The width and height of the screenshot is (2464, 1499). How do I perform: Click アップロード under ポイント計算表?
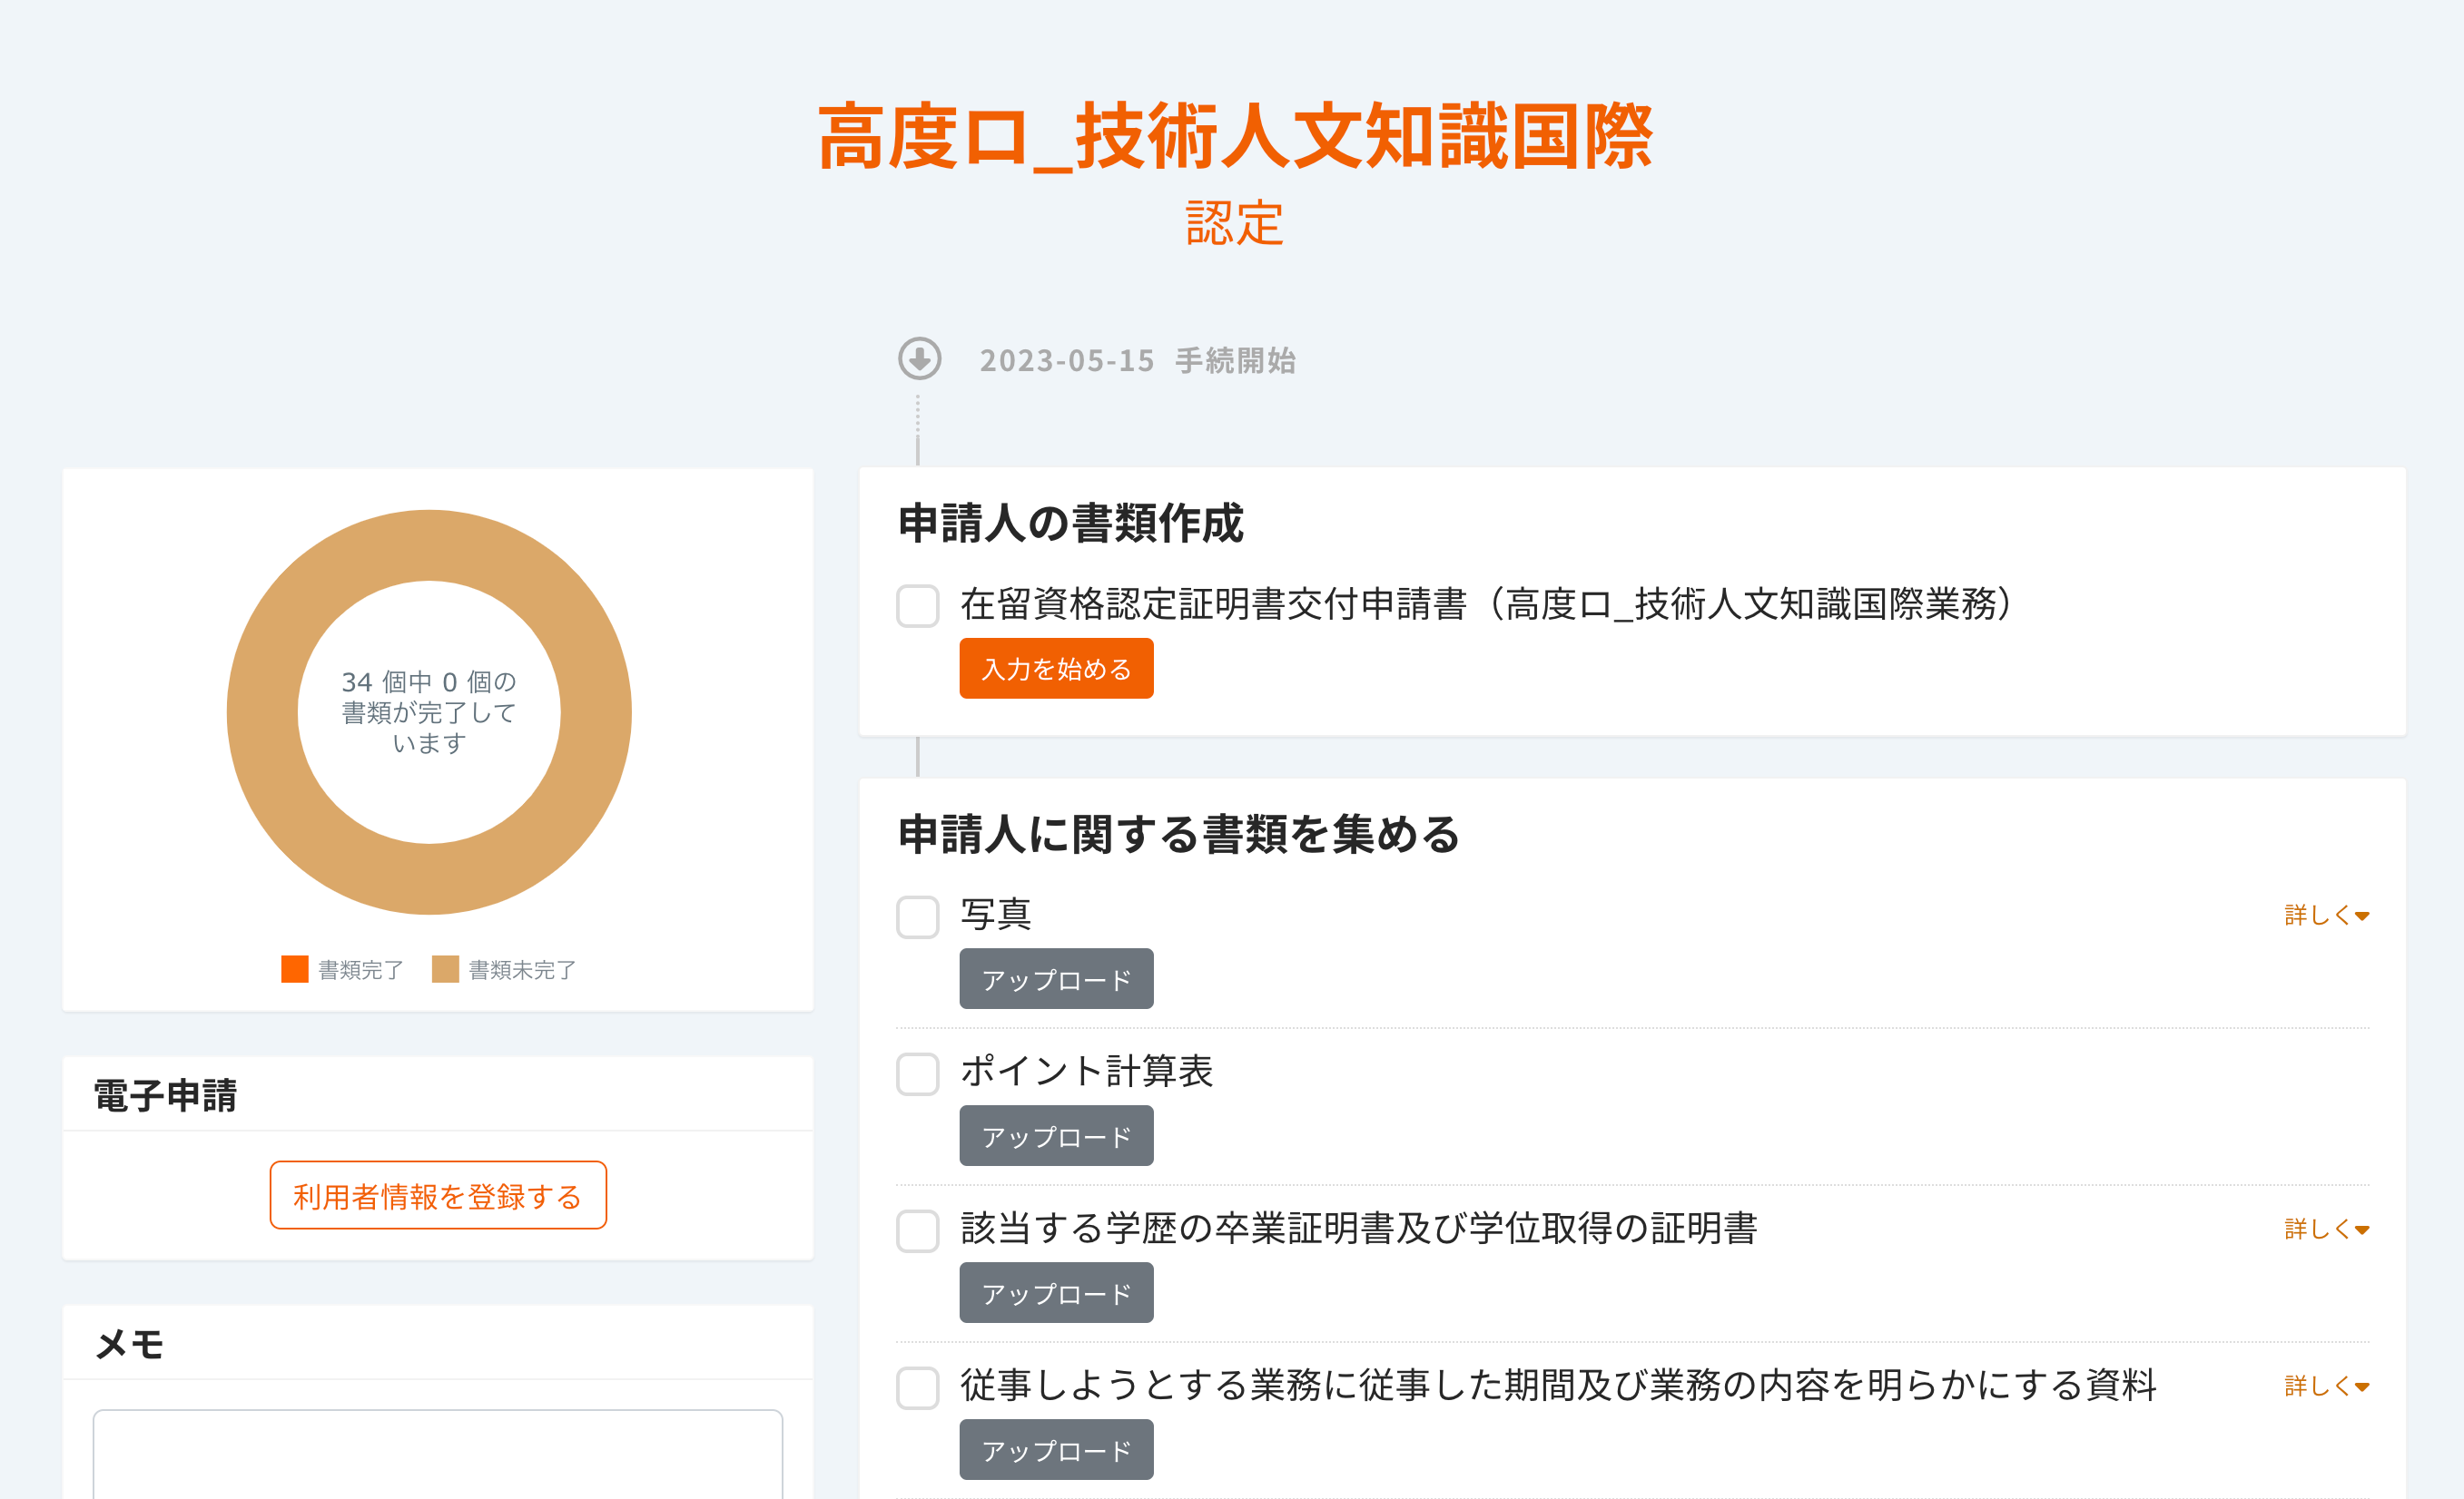point(1056,1136)
